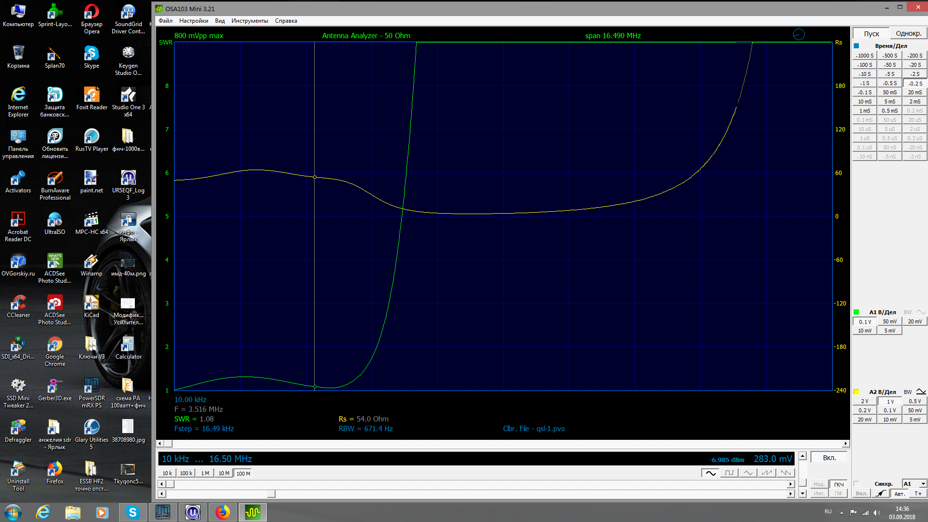Select the square wave waveform button
The width and height of the screenshot is (928, 522).
pos(729,473)
